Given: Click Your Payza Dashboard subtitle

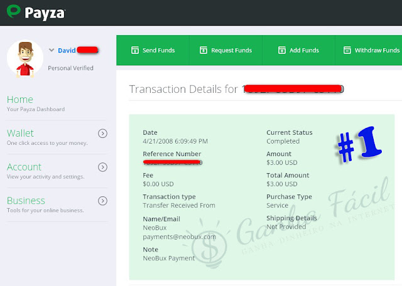Looking at the screenshot, I should (x=36, y=109).
